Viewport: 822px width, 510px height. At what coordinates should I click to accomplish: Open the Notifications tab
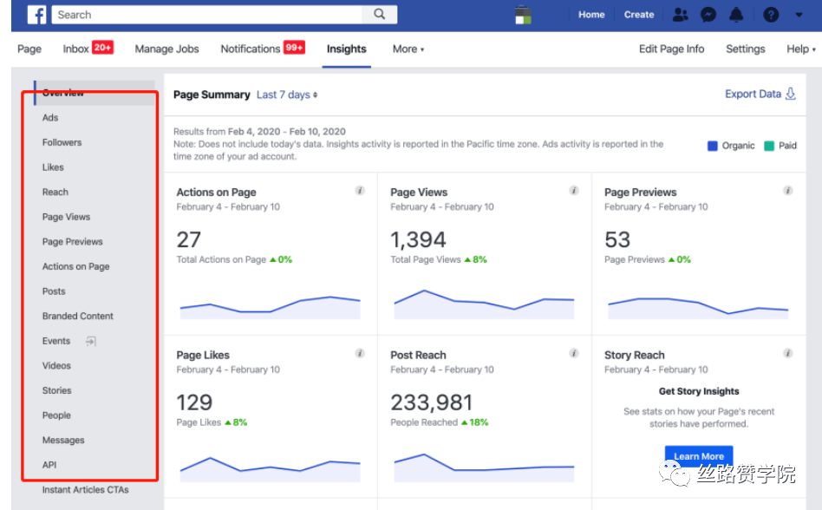click(x=251, y=49)
